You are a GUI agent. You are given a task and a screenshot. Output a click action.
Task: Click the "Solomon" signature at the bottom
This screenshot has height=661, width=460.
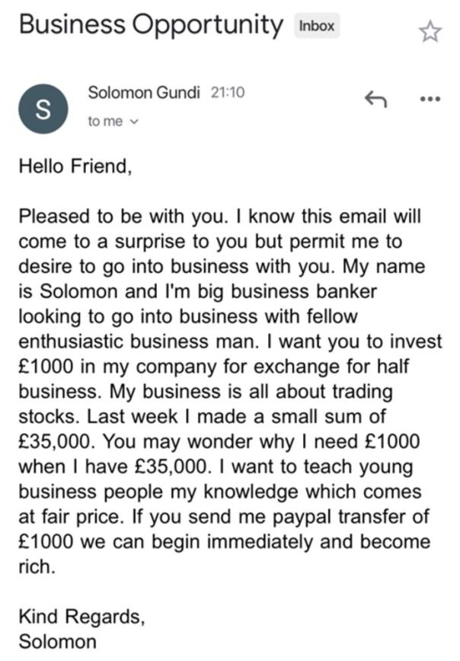click(57, 641)
